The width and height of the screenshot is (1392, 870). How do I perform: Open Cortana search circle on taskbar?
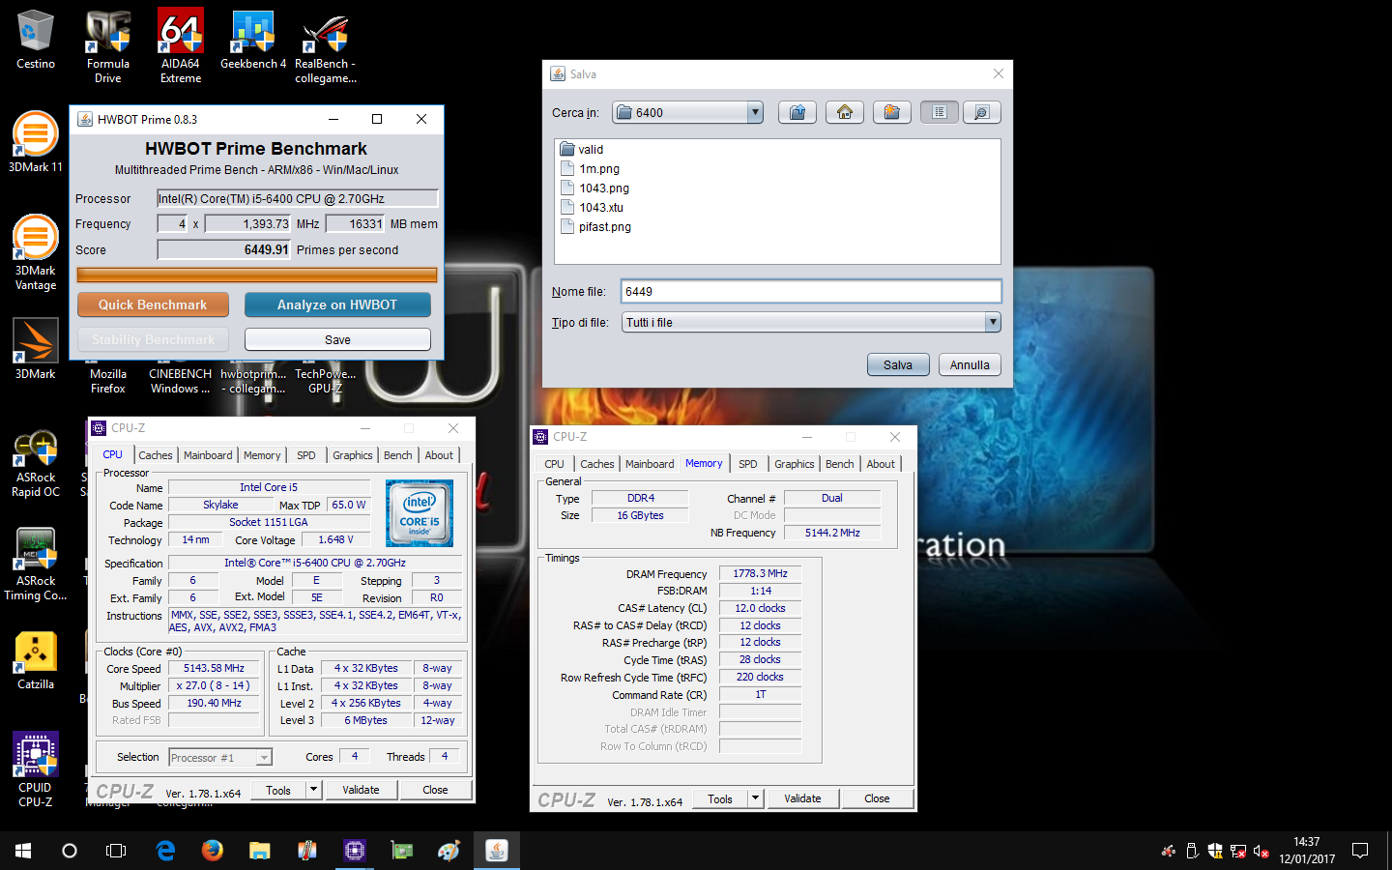pyautogui.click(x=70, y=851)
